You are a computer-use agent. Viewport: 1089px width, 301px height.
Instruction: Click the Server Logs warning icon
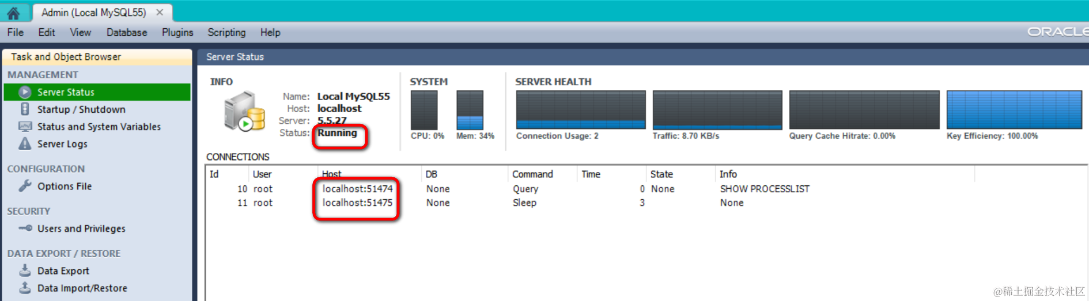[x=25, y=143]
